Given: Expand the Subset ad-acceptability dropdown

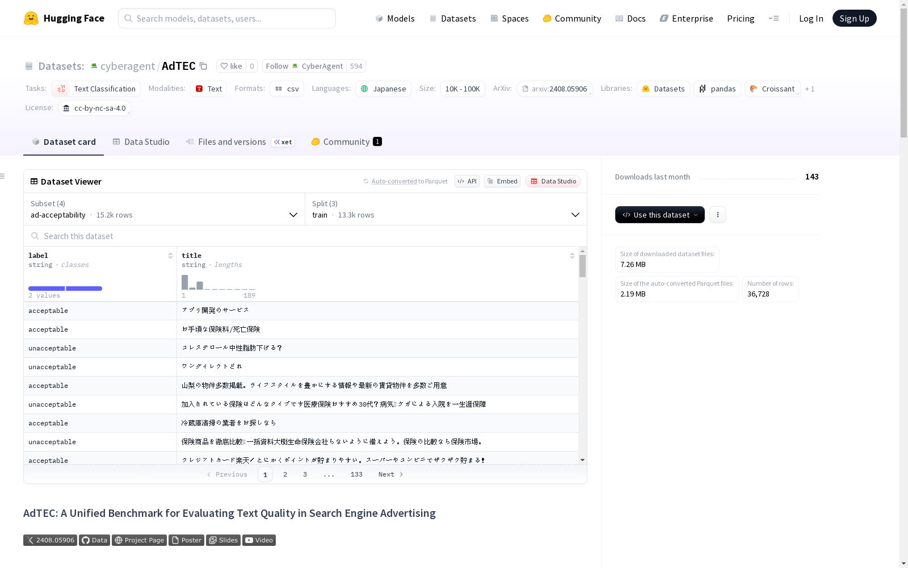Looking at the screenshot, I should (x=164, y=209).
